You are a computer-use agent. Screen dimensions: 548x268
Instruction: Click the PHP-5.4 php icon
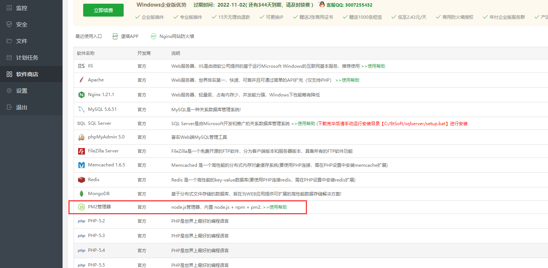coord(81,250)
